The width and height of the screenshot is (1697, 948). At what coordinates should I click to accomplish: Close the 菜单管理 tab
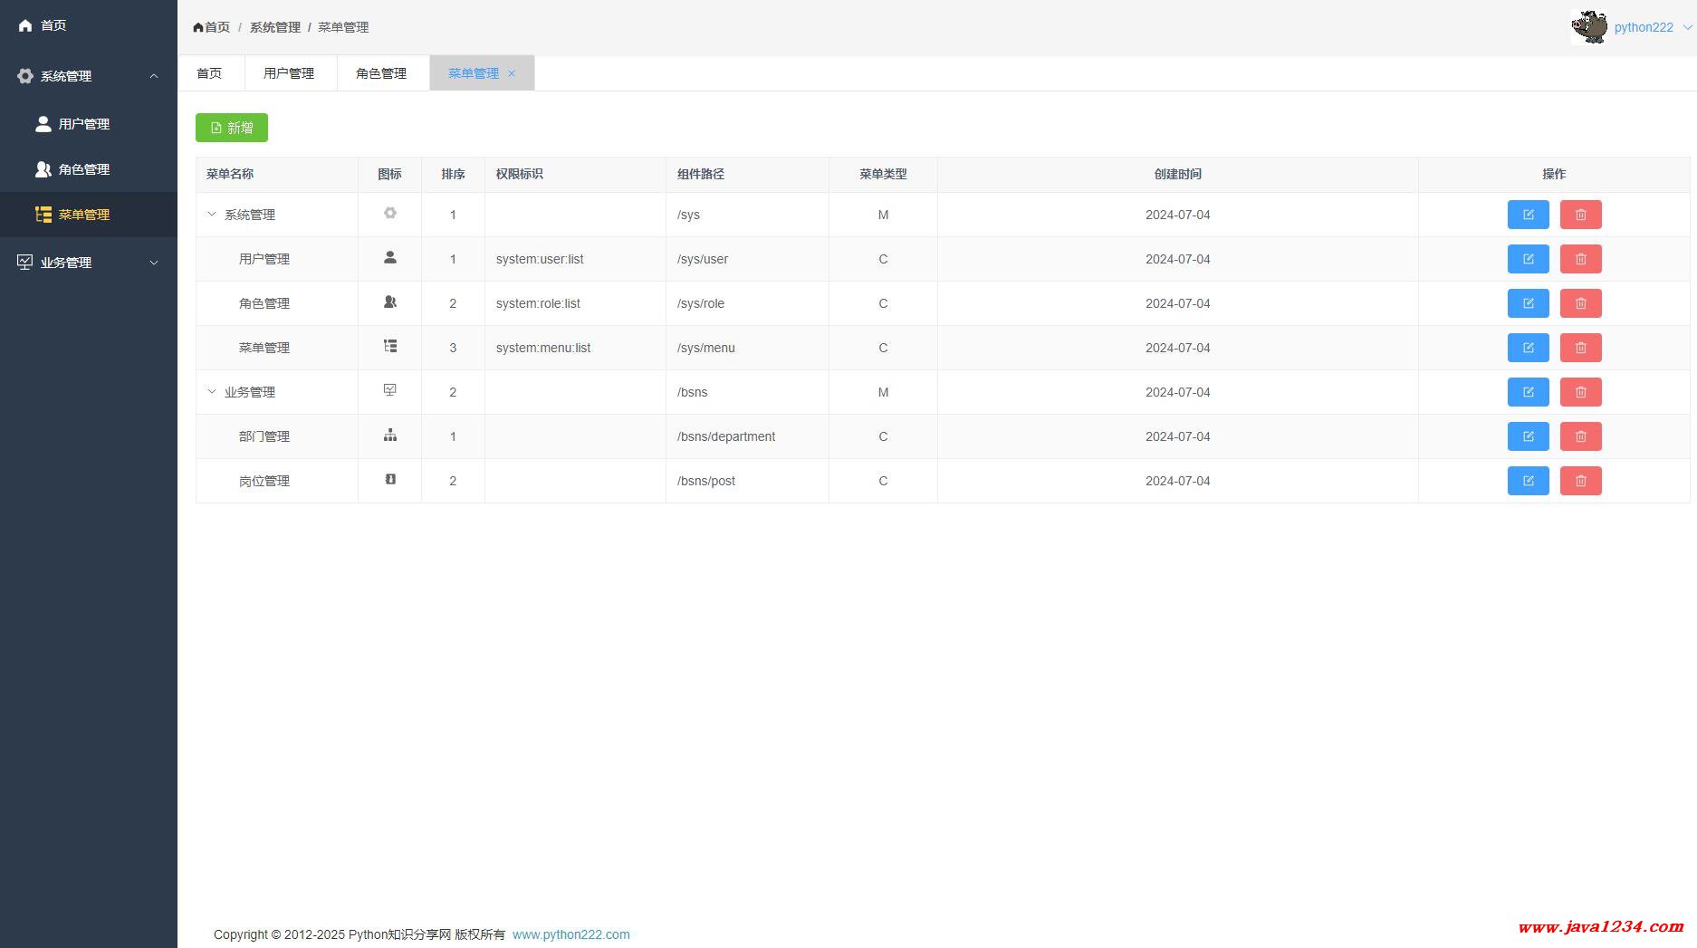(x=512, y=73)
